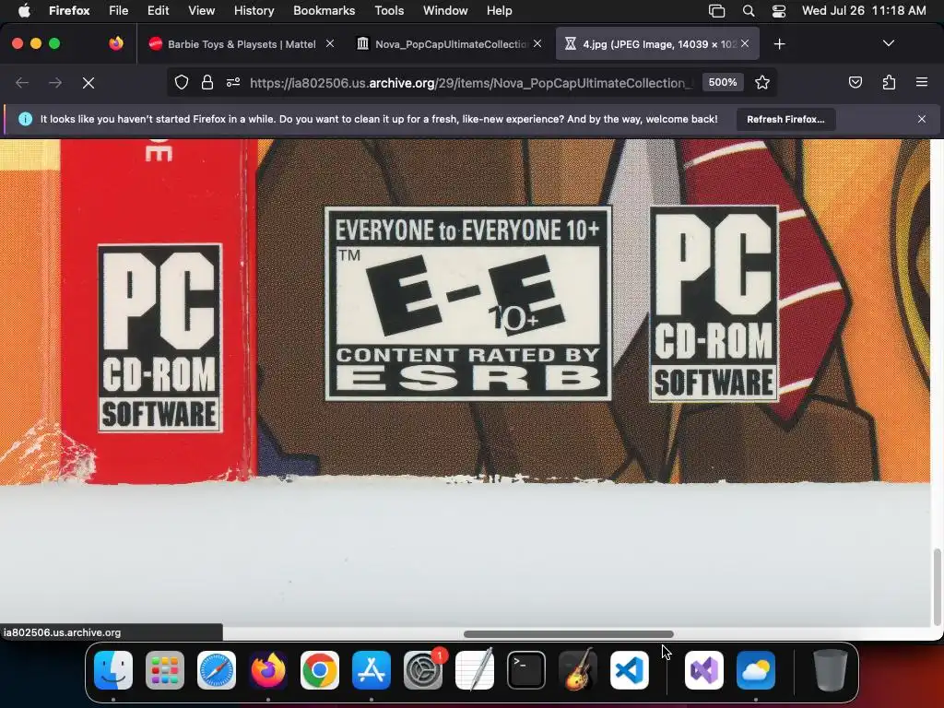Reset the 500% zoom level badge

(723, 82)
